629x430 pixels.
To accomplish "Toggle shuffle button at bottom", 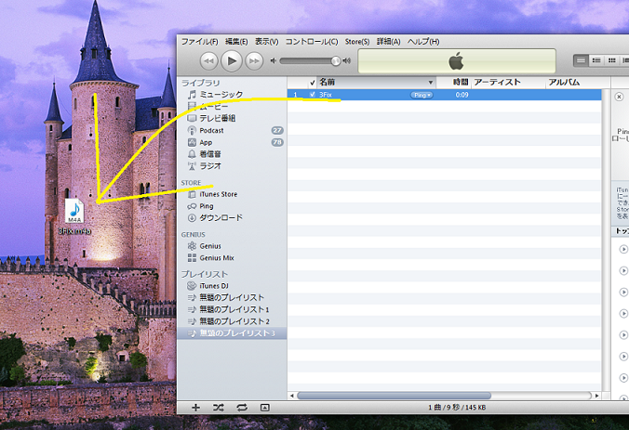I will click(219, 408).
